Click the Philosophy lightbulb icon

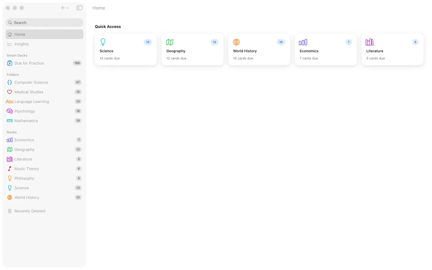pyautogui.click(x=10, y=178)
